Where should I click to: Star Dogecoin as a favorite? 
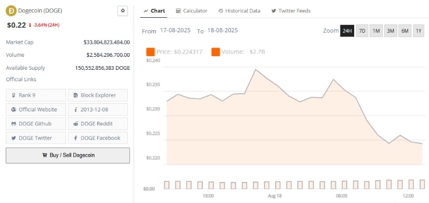pyautogui.click(x=123, y=11)
